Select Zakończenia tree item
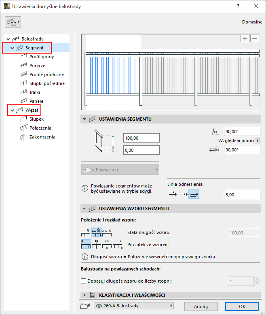The height and width of the screenshot is (315, 266). [42, 137]
